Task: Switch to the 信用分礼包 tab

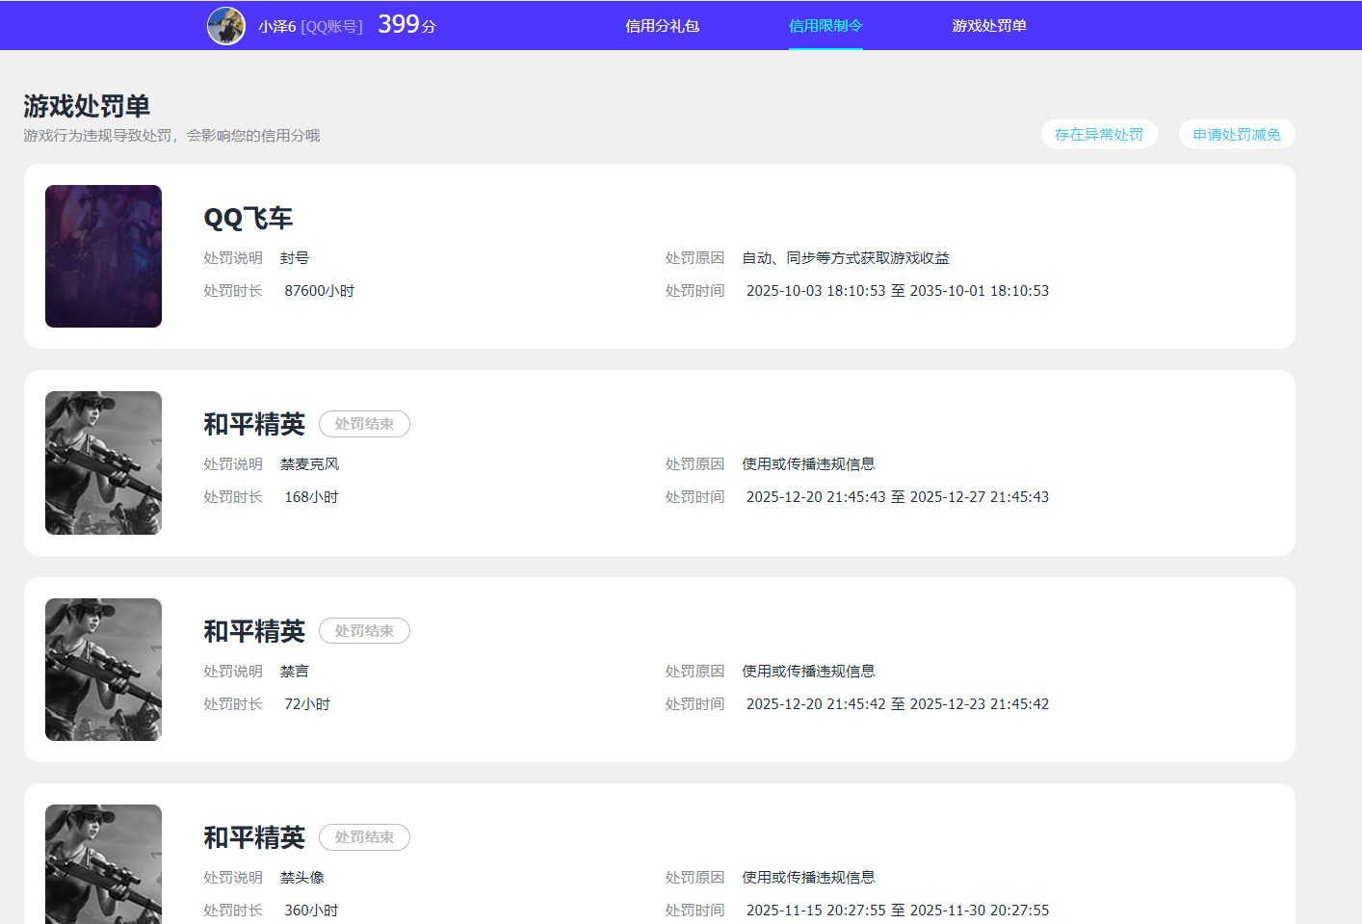Action: tap(662, 25)
